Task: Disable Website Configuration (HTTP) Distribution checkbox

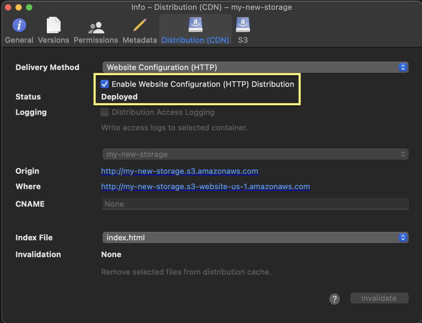Action: coord(105,84)
